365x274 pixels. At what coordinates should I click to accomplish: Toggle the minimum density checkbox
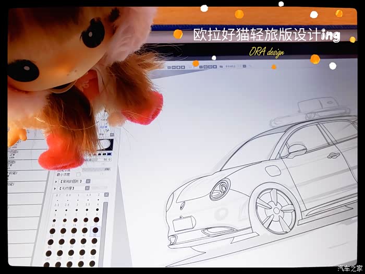pyautogui.click(x=78, y=174)
